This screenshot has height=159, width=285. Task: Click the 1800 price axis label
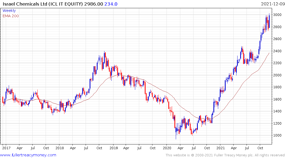pos(277,87)
